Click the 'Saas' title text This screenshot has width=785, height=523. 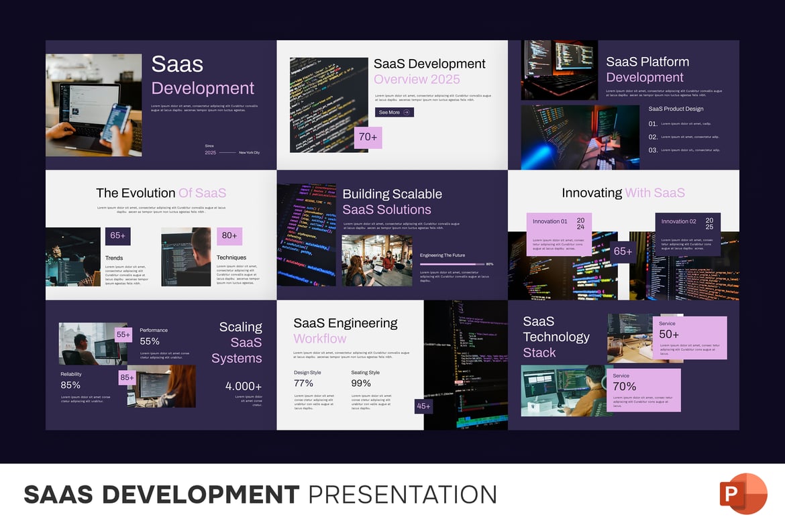pyautogui.click(x=177, y=64)
